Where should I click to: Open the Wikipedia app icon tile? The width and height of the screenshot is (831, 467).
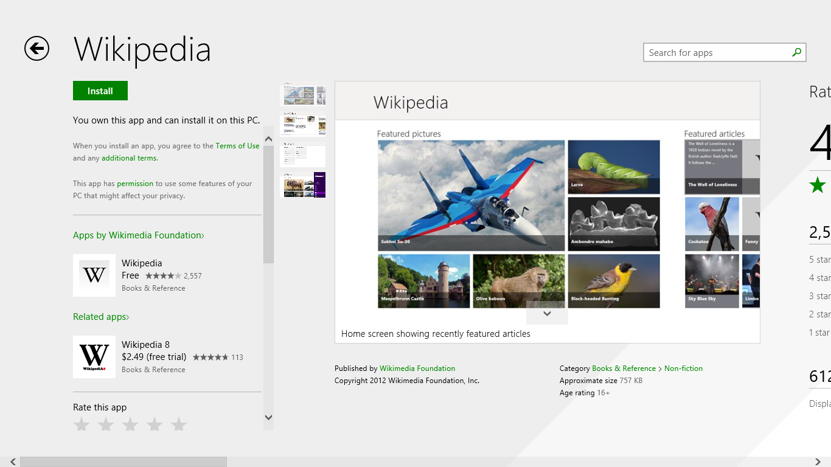click(94, 275)
